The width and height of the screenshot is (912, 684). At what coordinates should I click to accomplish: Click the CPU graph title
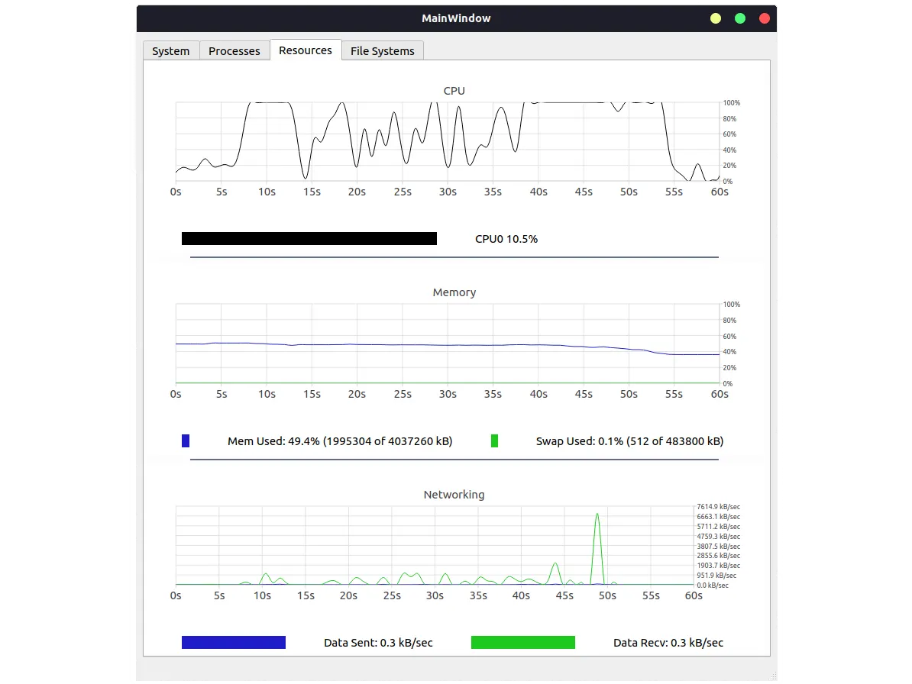(454, 91)
